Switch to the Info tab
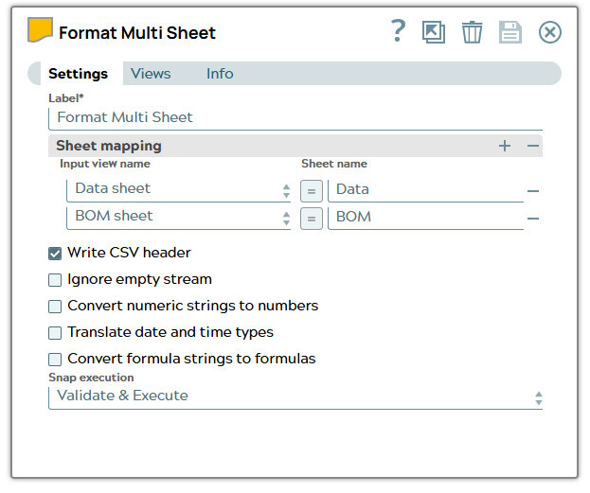 (x=220, y=73)
